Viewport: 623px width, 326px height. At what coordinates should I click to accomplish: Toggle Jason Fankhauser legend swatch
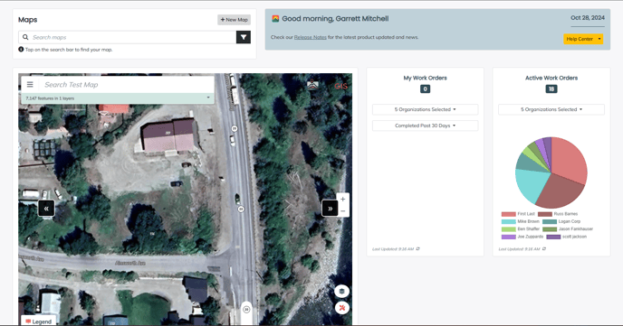tap(550, 229)
